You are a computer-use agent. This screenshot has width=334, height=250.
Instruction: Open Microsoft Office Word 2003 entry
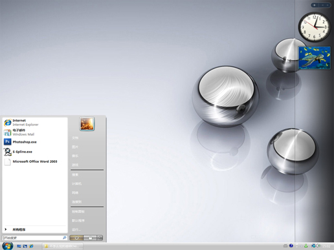[x=35, y=161]
